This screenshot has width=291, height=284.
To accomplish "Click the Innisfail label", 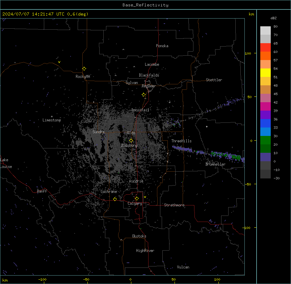I will [140, 110].
